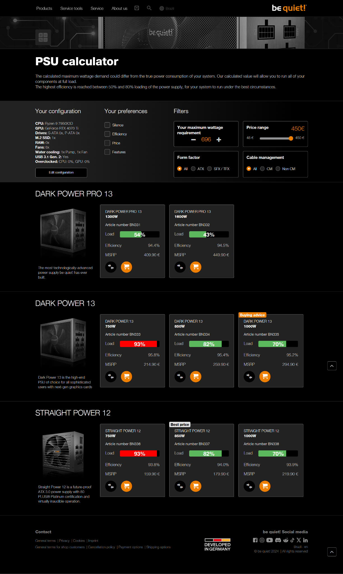The height and width of the screenshot is (574, 343).
Task: Open the LinkedIn social media icon
Action: pos(305,540)
